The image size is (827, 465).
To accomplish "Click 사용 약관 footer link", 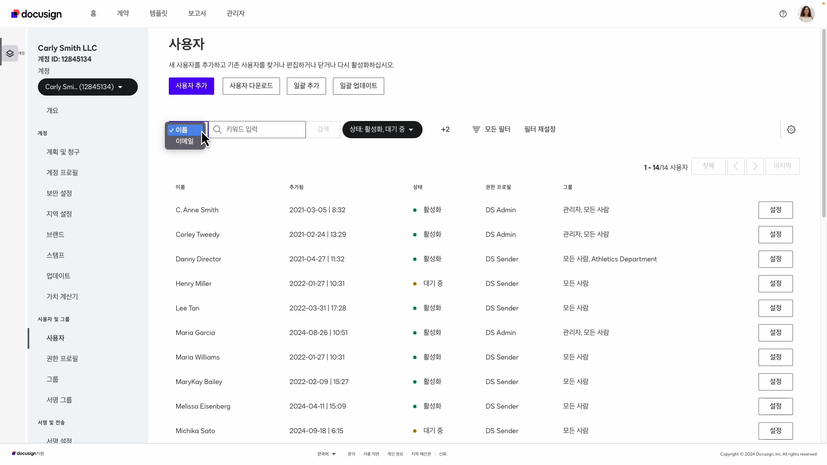I will (371, 454).
